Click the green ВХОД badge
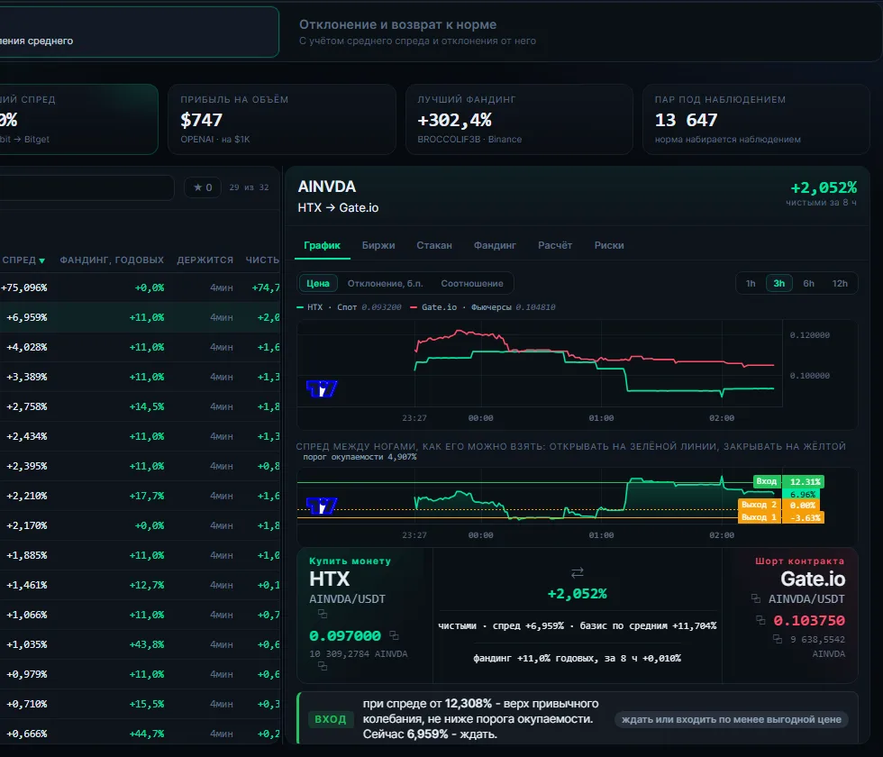 click(330, 719)
